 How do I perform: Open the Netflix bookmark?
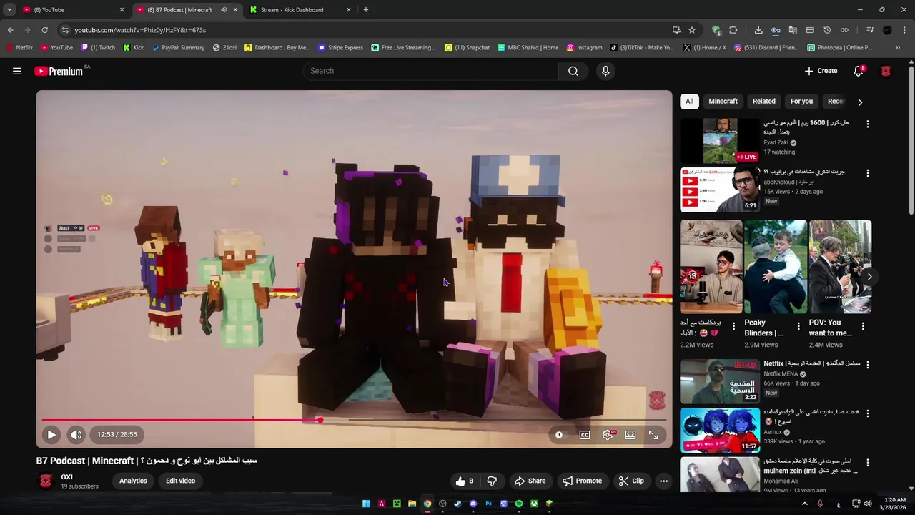[x=20, y=48]
